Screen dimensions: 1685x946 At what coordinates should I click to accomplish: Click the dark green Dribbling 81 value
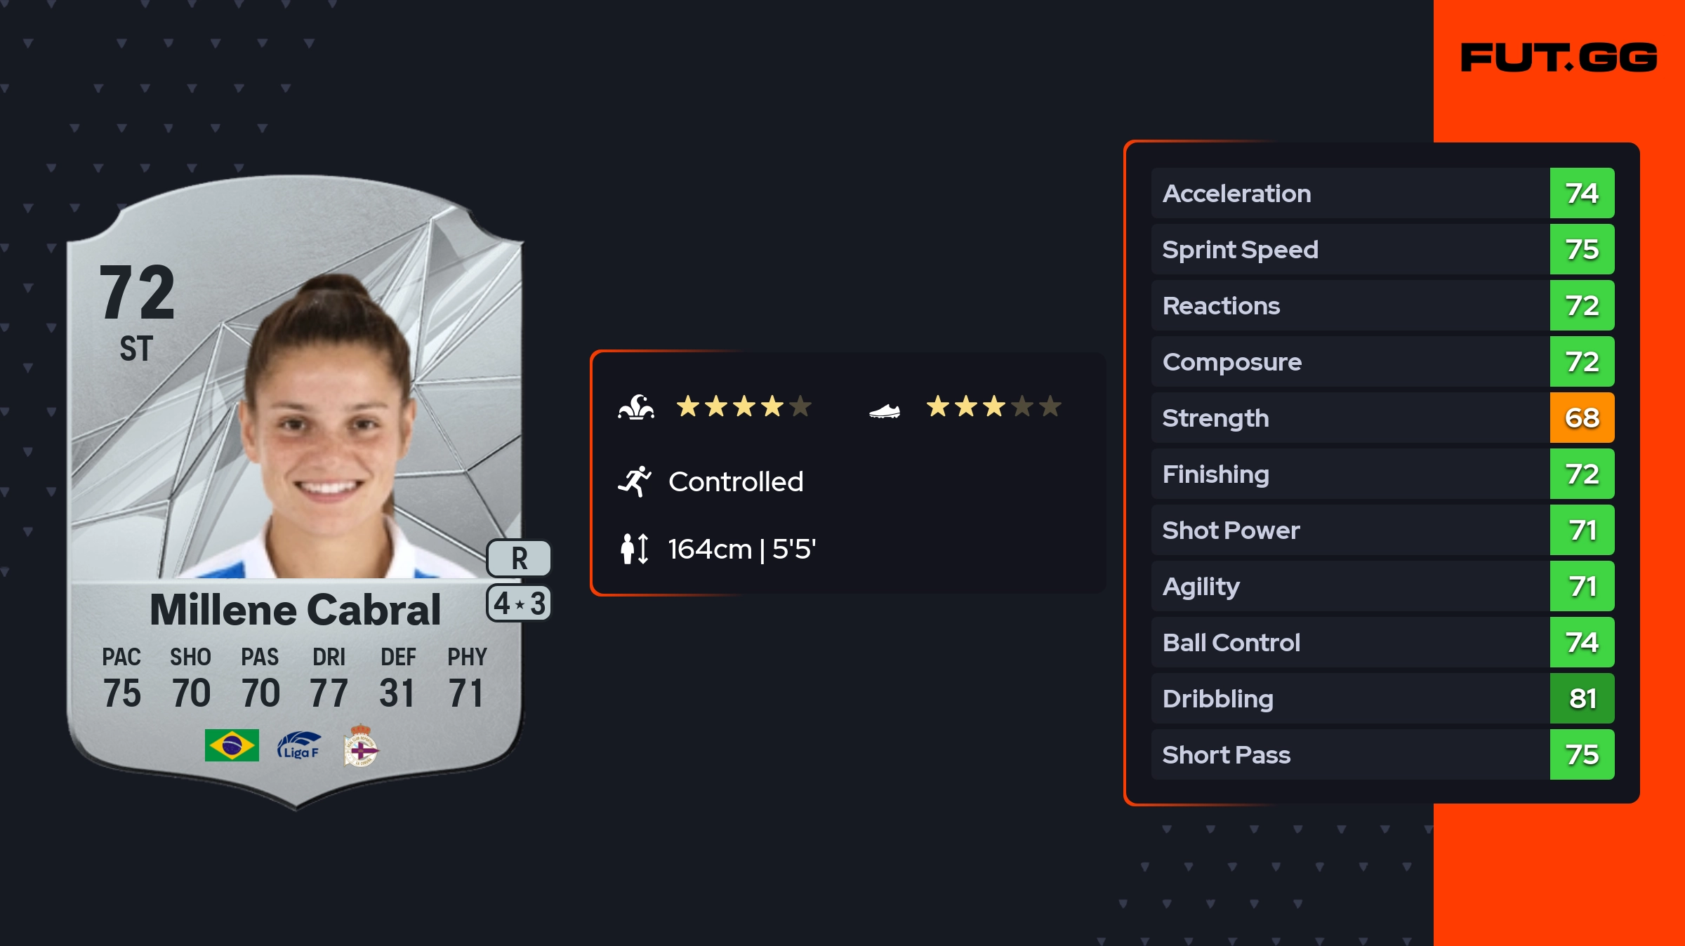(1582, 699)
